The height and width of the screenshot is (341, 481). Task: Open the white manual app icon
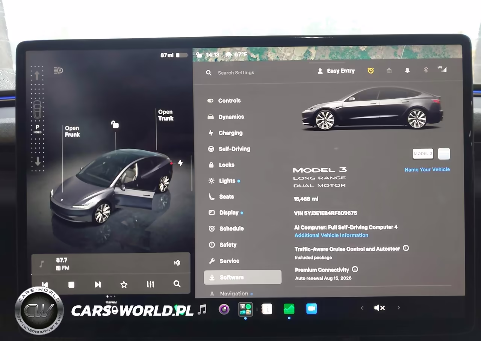[266, 309]
